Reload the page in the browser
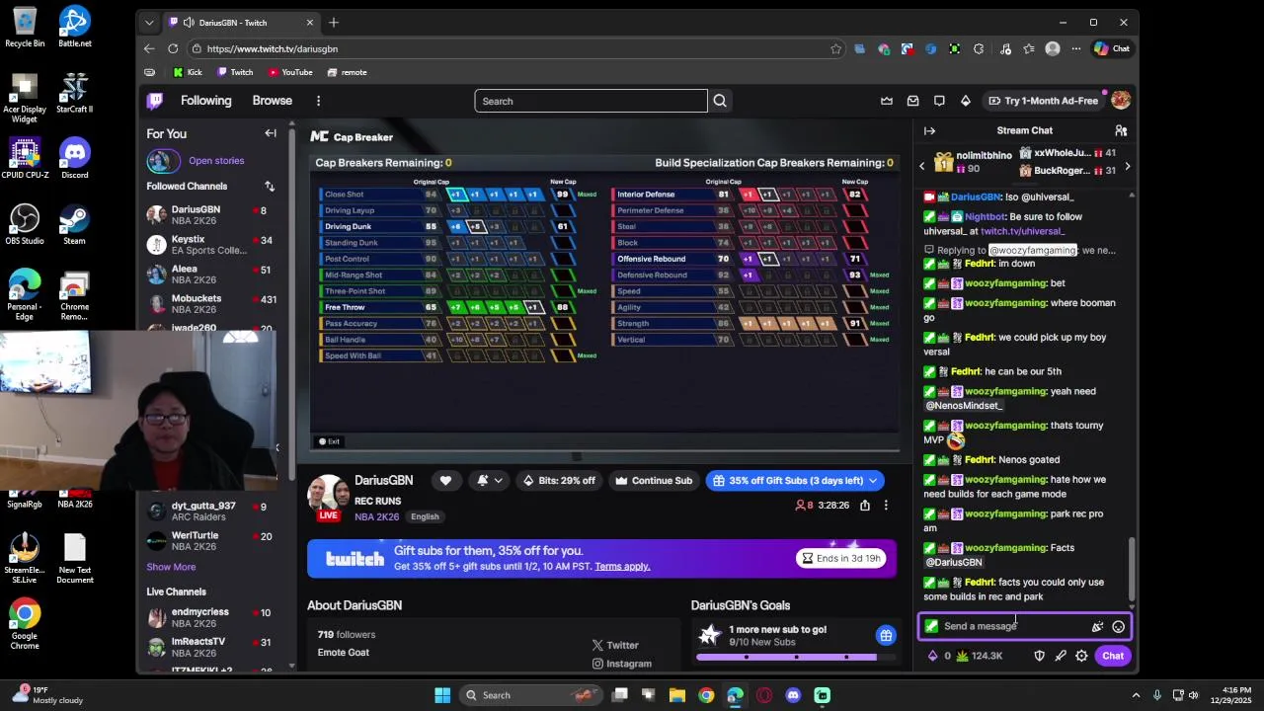 [x=173, y=48]
